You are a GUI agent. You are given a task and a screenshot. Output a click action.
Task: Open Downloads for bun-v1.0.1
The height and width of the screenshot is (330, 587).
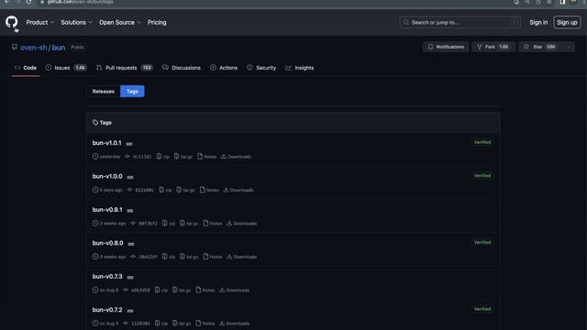[x=236, y=157]
